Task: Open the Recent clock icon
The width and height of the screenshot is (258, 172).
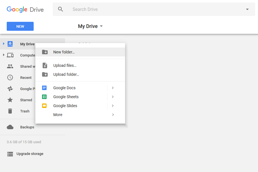Action: [10, 77]
